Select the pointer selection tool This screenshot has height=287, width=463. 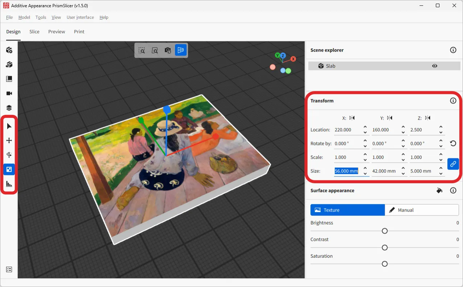9,126
